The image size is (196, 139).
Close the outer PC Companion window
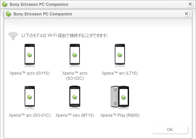pos(190,4)
